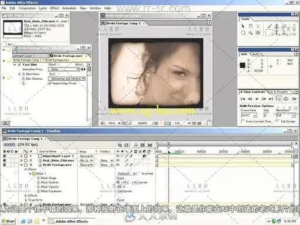Click Fast Blur Reset link

point(52,64)
